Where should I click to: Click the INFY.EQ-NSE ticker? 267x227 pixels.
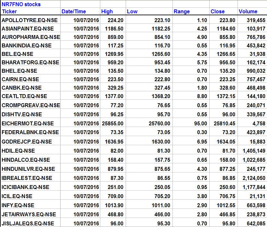18,205
